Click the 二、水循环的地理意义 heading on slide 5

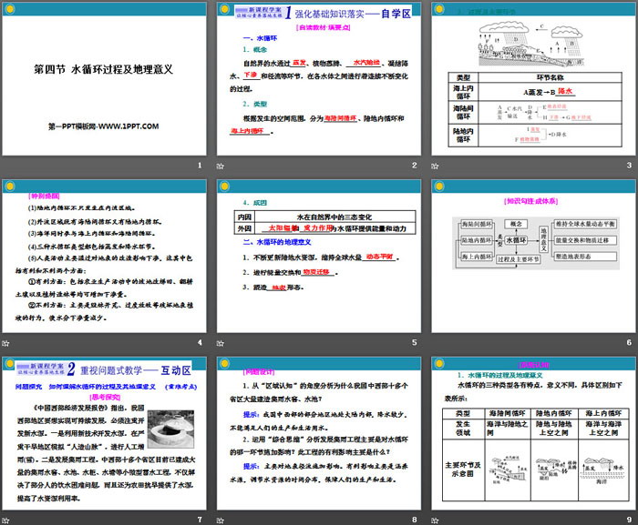(x=277, y=242)
